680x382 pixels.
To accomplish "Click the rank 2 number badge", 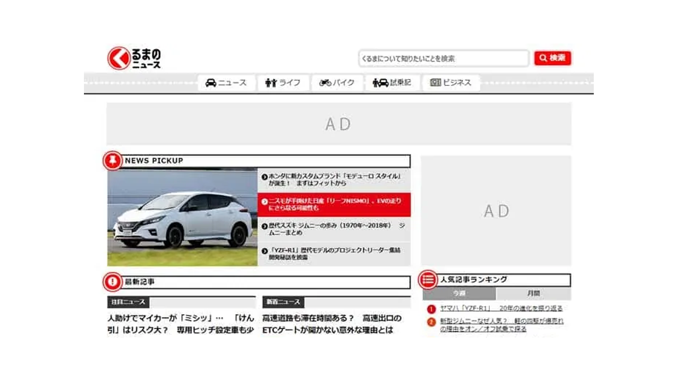I will point(431,322).
